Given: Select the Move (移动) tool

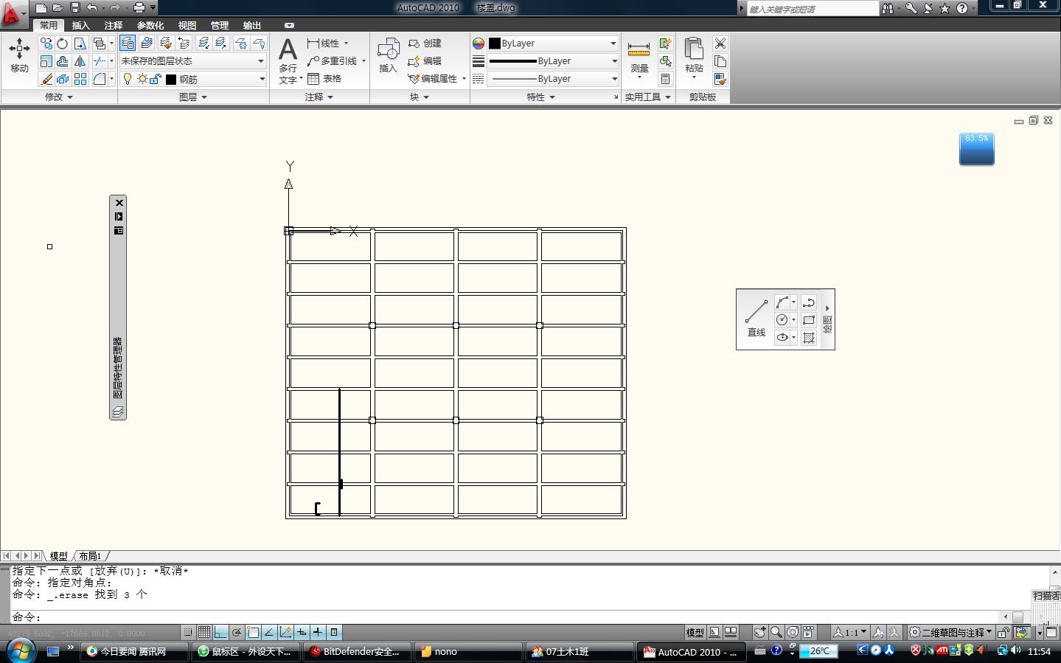Looking at the screenshot, I should point(19,55).
